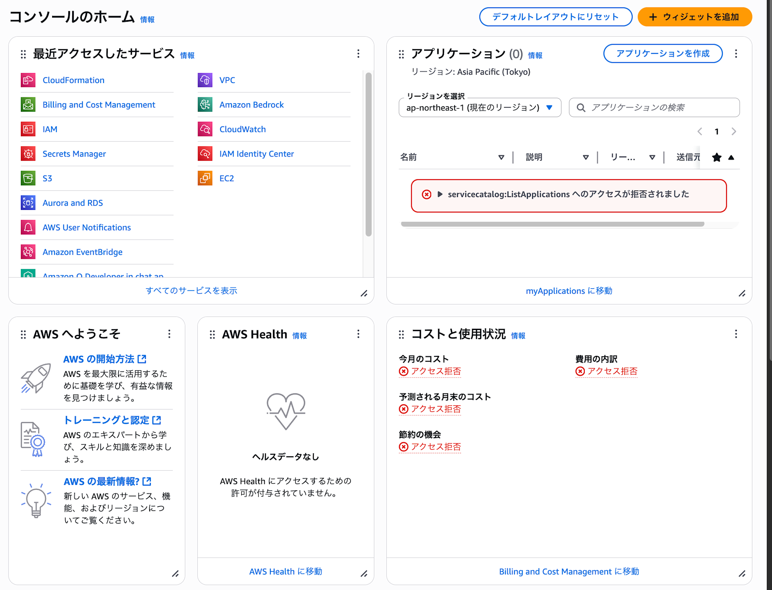772x590 pixels.
Task: Click アクセス拒否 under 費用の内訳
Action: tap(606, 371)
